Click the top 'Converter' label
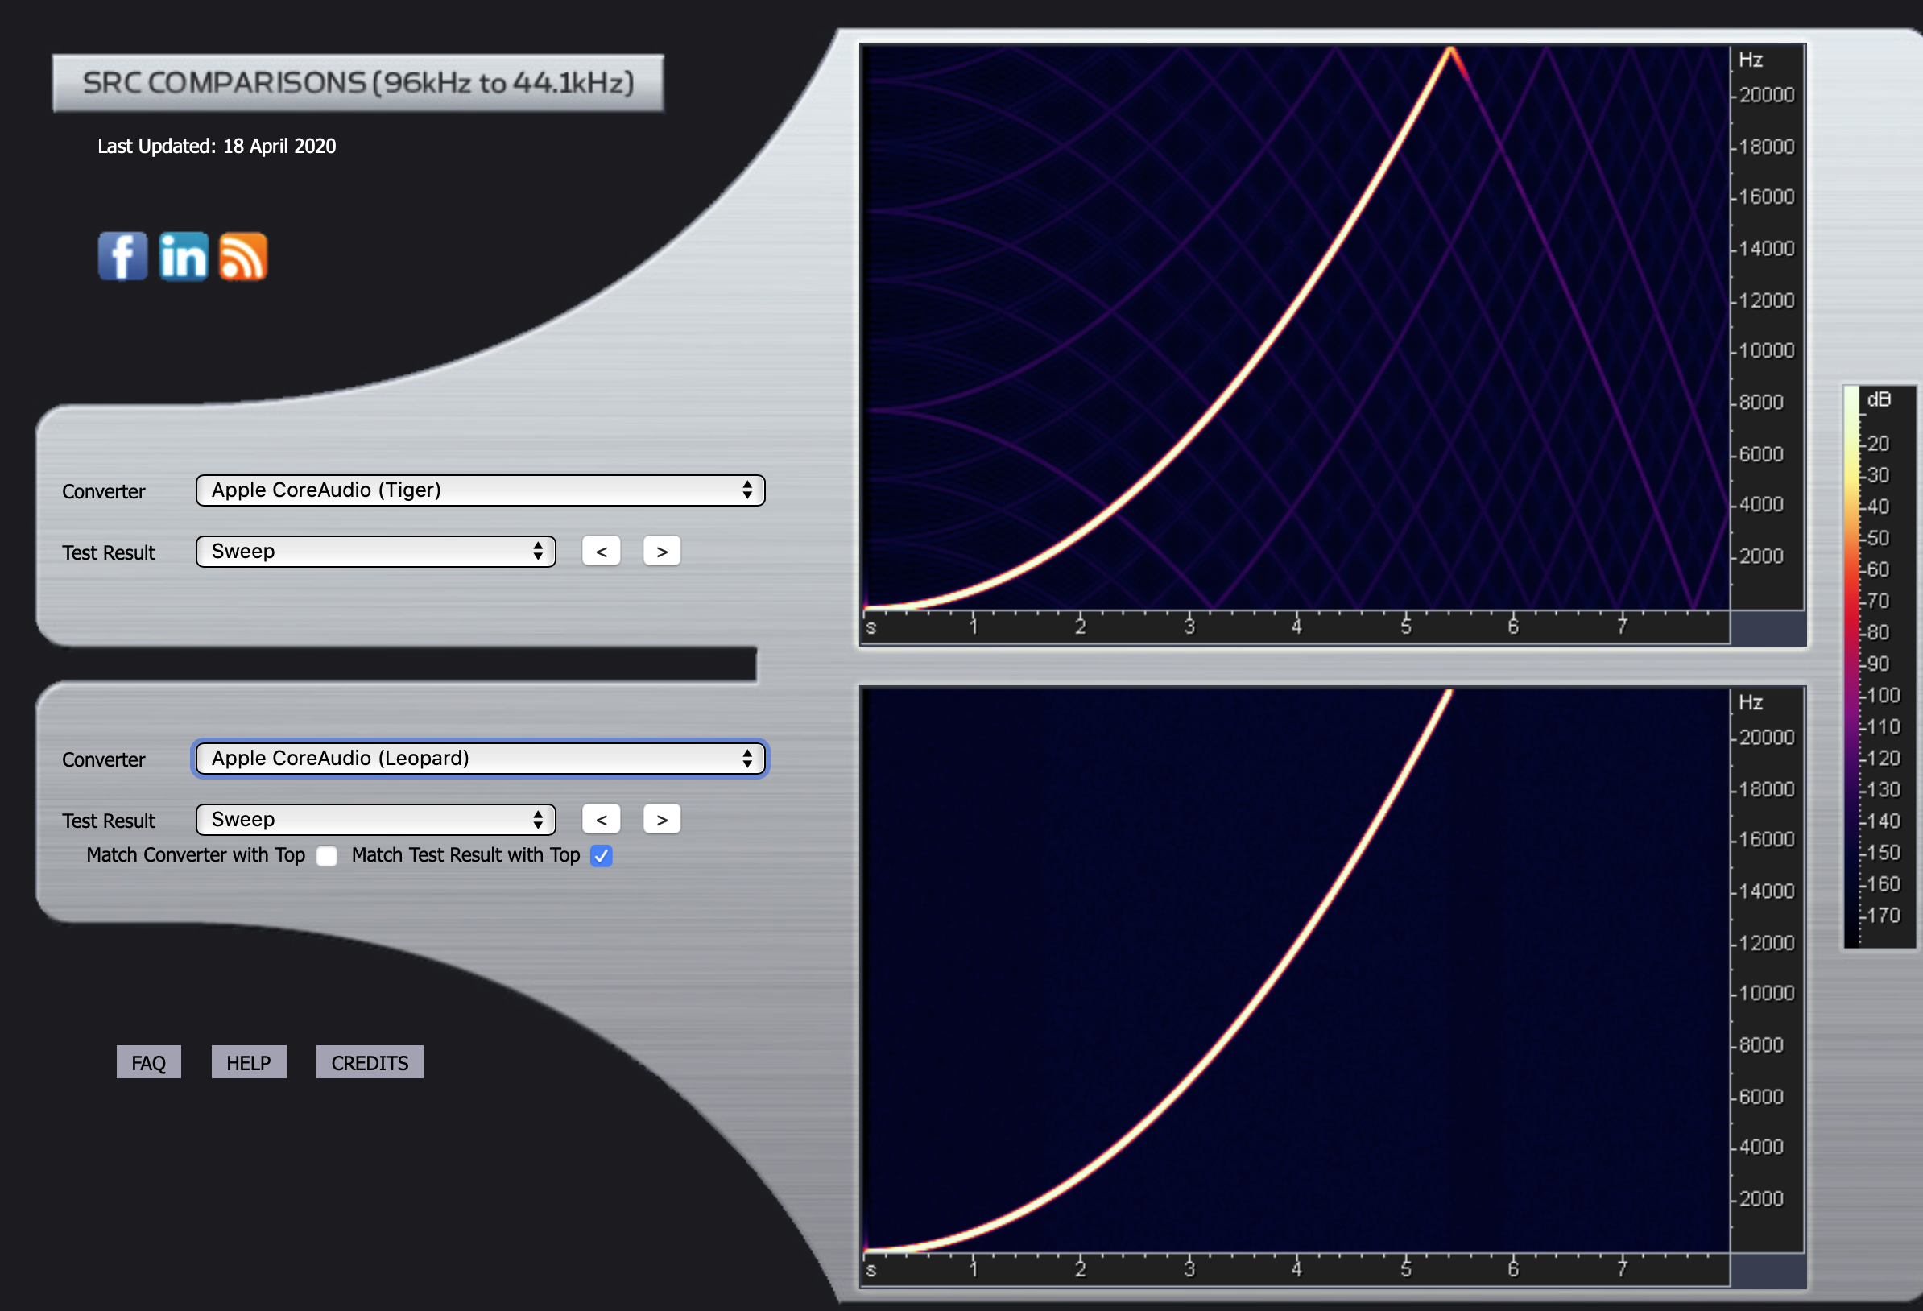Screen dimensions: 1923x1311 (x=103, y=491)
